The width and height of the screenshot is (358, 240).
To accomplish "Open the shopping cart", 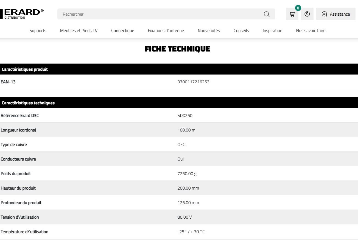I will point(292,14).
